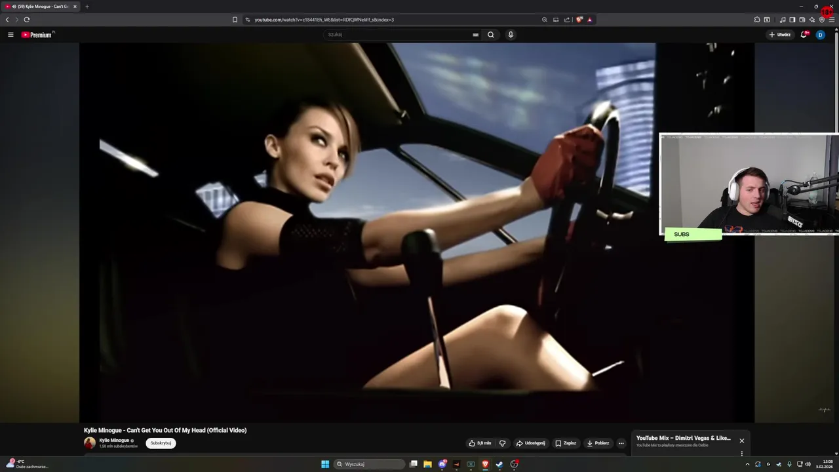Viewport: 839px width, 472px height.
Task: Bookmark this page via bookmark icon
Action: 235,20
